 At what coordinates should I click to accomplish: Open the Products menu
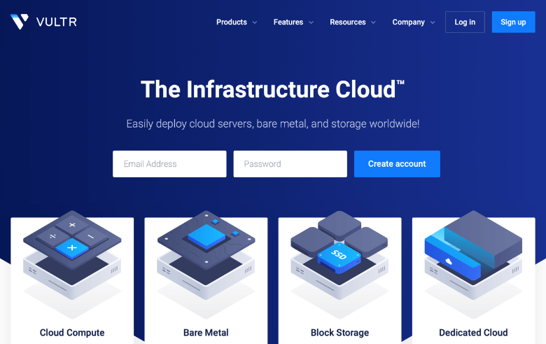point(232,22)
